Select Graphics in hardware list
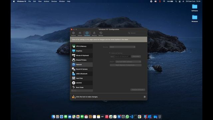The image size is (213, 120). [82, 51]
